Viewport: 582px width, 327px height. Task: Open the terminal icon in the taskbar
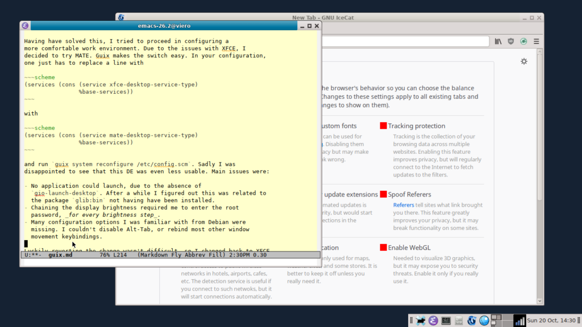click(x=446, y=321)
